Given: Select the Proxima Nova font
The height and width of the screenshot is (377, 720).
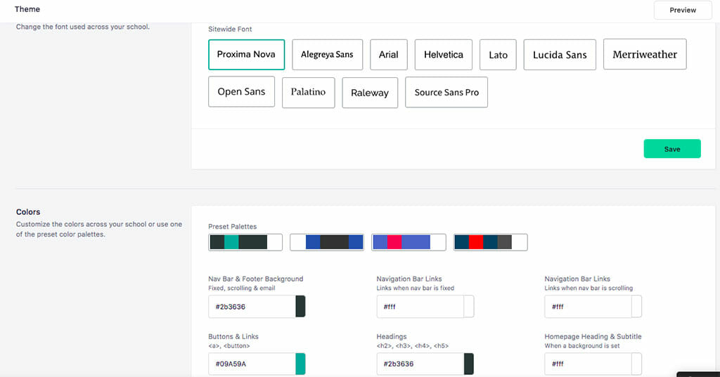Looking at the screenshot, I should coord(246,55).
